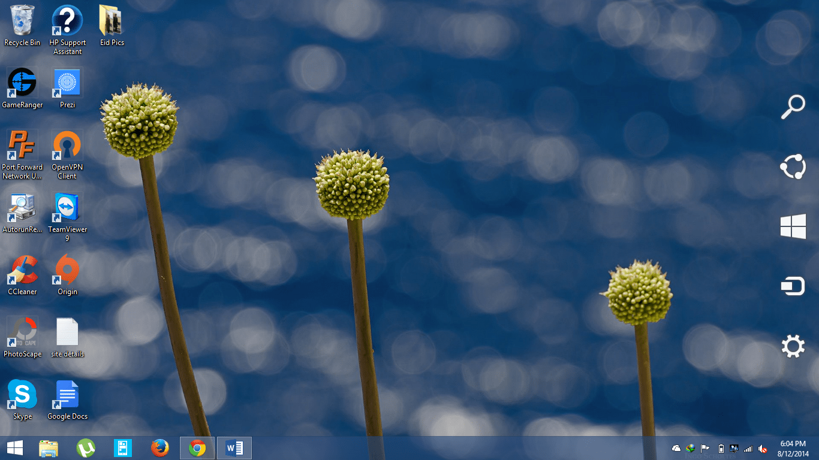Select the Eid Pics folder
The width and height of the screenshot is (819, 460).
pos(112,21)
